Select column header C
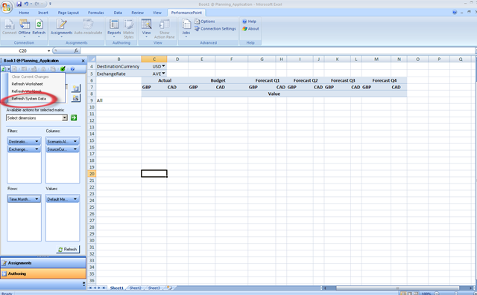Screen dimensions: 477x295 (154, 59)
